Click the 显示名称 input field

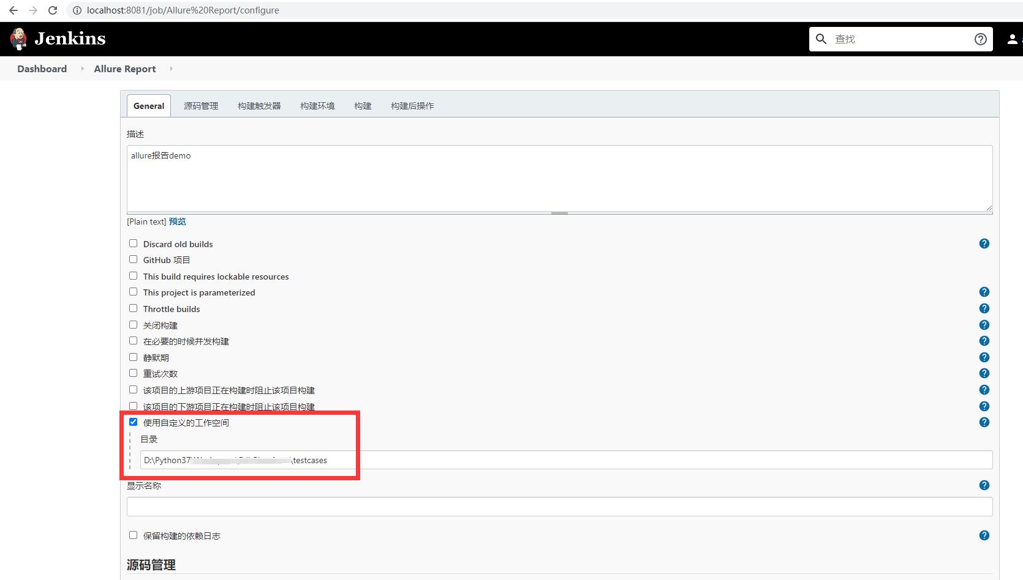pyautogui.click(x=559, y=507)
